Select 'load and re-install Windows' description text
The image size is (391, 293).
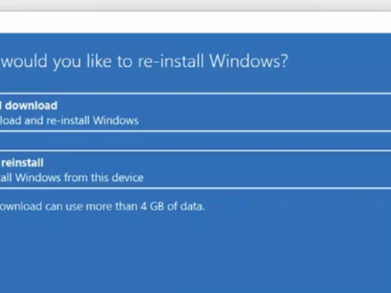tap(69, 120)
